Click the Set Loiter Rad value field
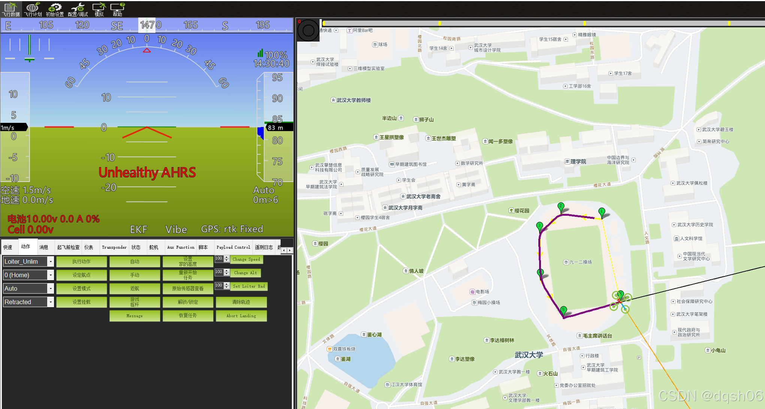The image size is (765, 409). 219,286
